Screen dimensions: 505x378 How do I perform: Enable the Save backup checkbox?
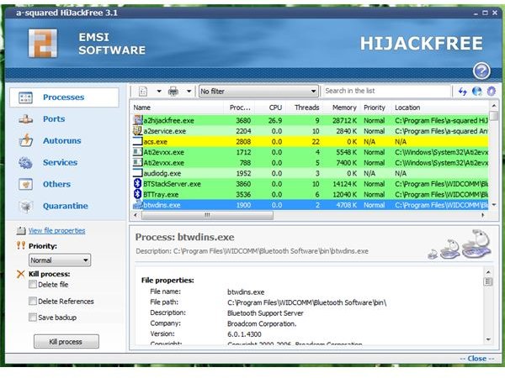click(x=33, y=318)
